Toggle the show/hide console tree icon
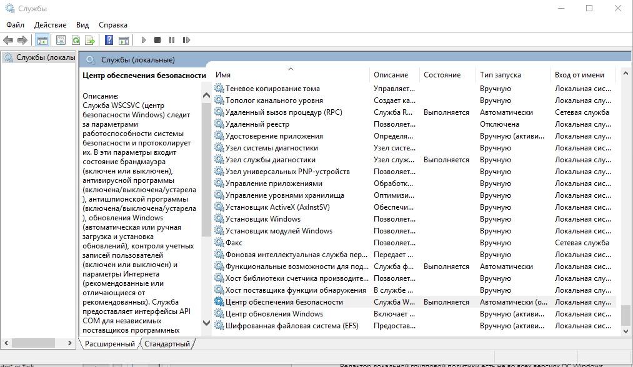Viewport: 633px width, 367px height. pyautogui.click(x=42, y=40)
